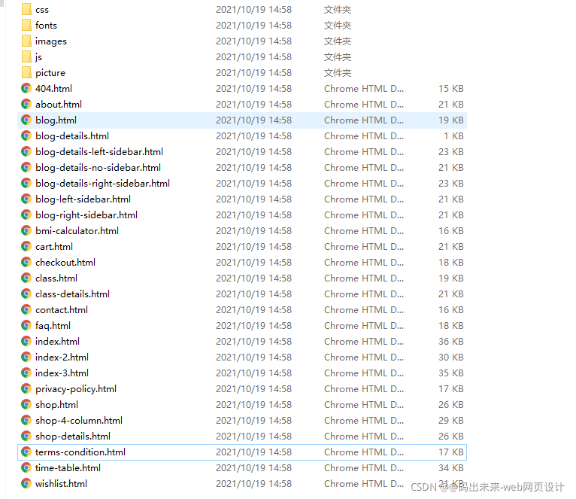This screenshot has width=576, height=499.
Task: Select the file name blog-details-right-sidebar.html
Action: tap(102, 184)
